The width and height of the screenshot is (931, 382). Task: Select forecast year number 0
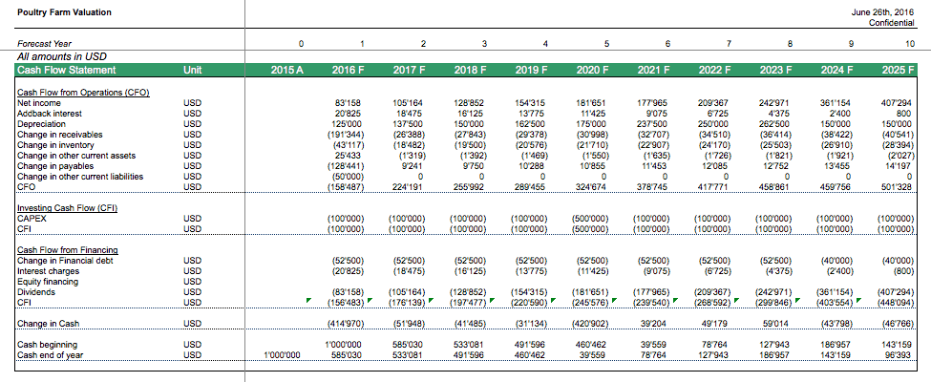click(301, 43)
